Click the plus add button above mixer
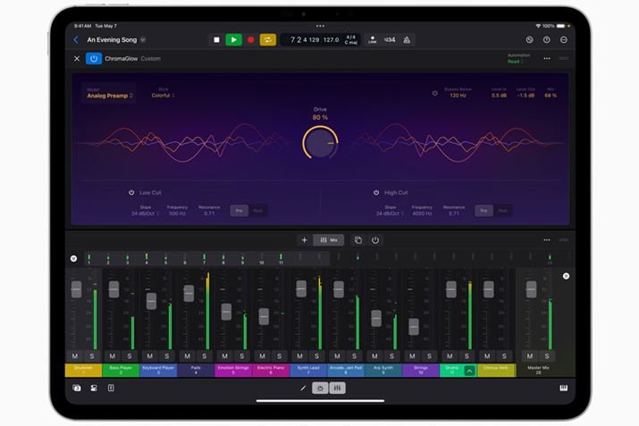This screenshot has height=426, width=639. click(x=304, y=240)
